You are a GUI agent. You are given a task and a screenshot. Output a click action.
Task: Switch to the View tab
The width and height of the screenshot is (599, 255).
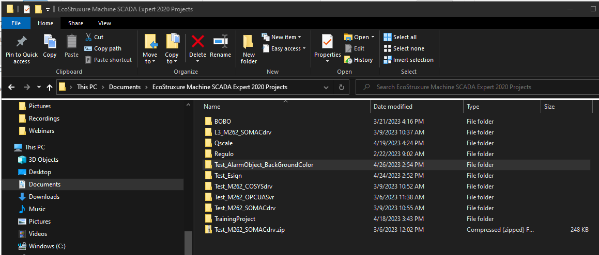(x=105, y=23)
